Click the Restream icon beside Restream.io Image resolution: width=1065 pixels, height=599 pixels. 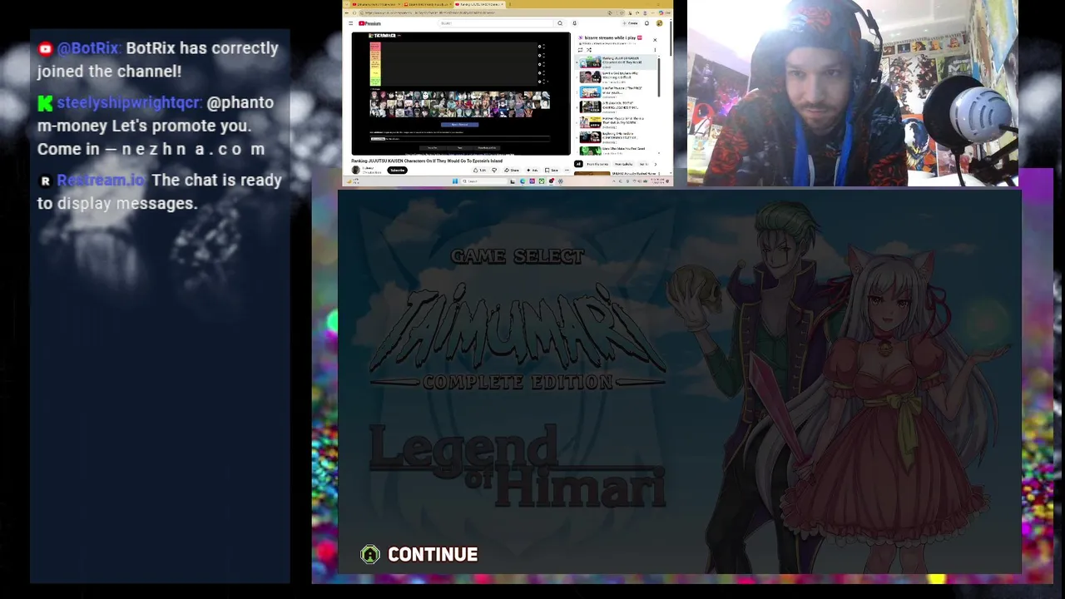point(45,181)
